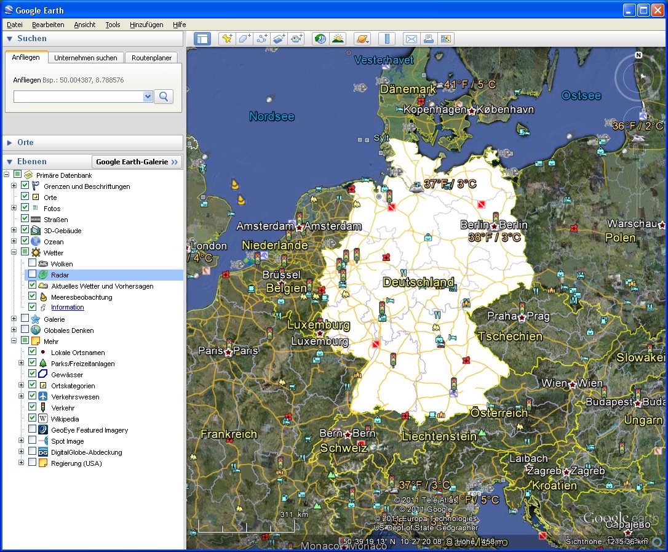Click the add polygon tool
Screen dimensions: 668x552
coord(245,39)
